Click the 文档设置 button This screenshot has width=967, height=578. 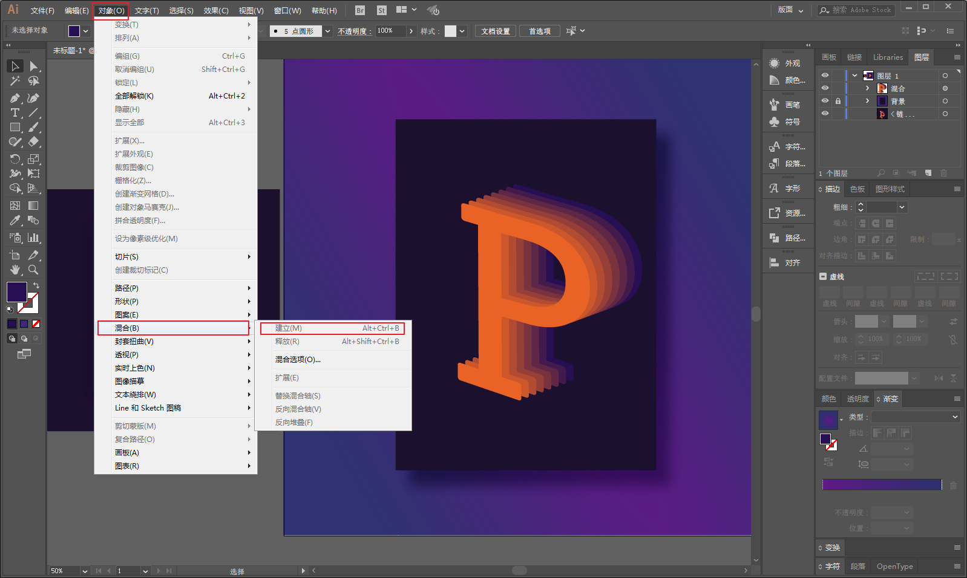pyautogui.click(x=496, y=31)
